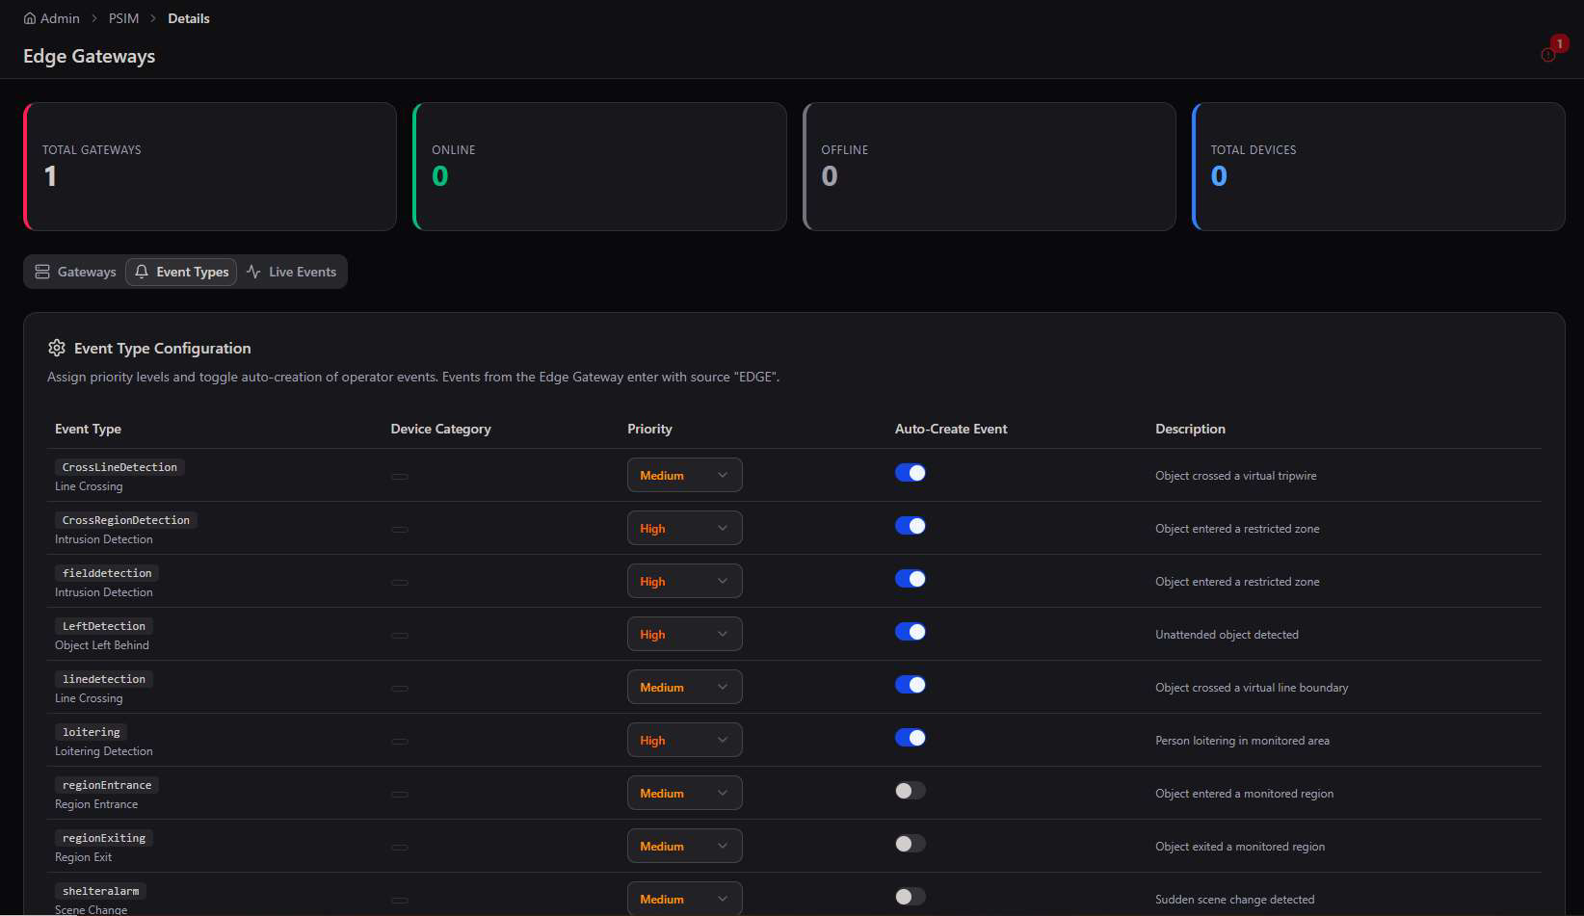Change priority of CrossRegionDetection row

click(x=685, y=528)
